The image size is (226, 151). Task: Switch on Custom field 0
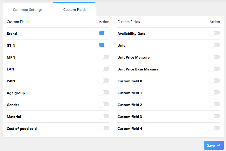(214, 81)
